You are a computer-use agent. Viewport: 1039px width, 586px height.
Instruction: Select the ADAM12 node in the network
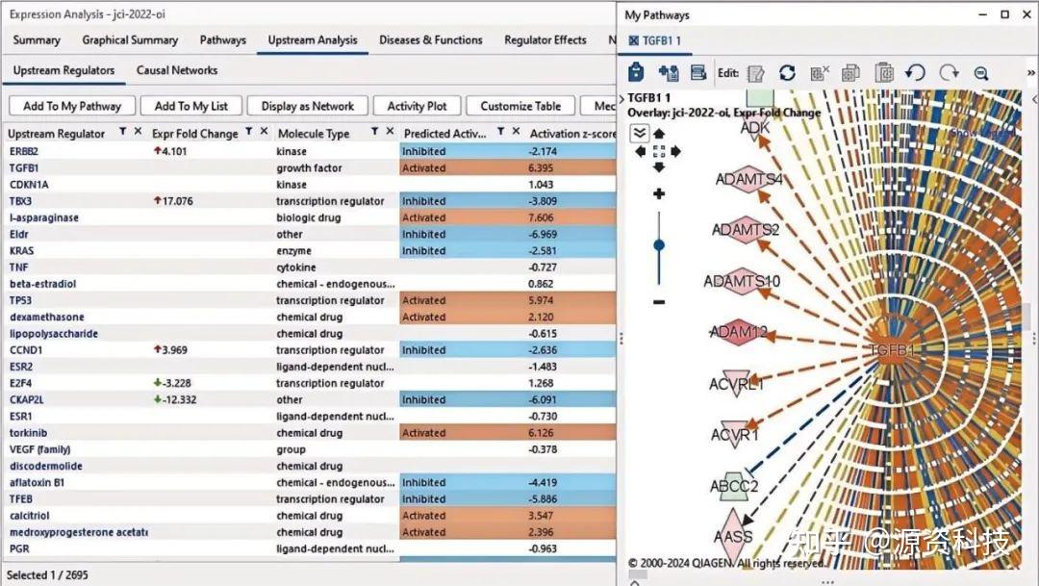pos(739,331)
